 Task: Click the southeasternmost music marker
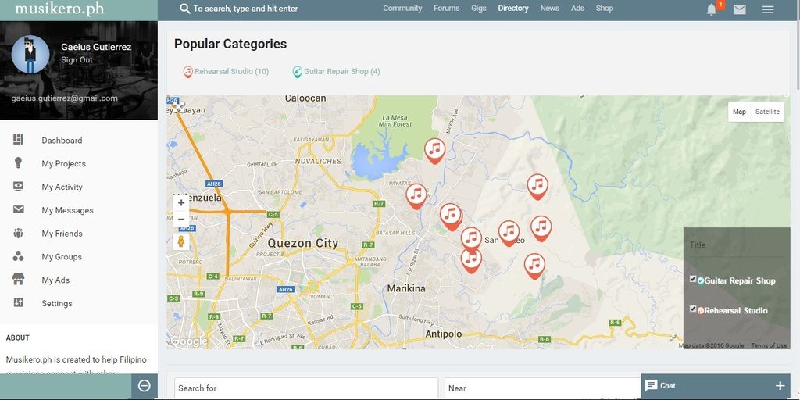(x=534, y=265)
